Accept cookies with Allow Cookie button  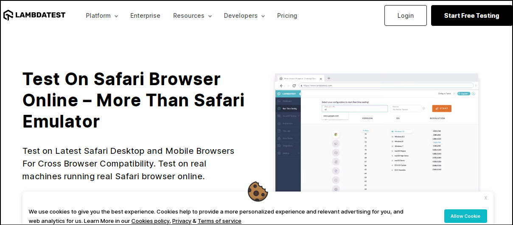click(x=465, y=216)
